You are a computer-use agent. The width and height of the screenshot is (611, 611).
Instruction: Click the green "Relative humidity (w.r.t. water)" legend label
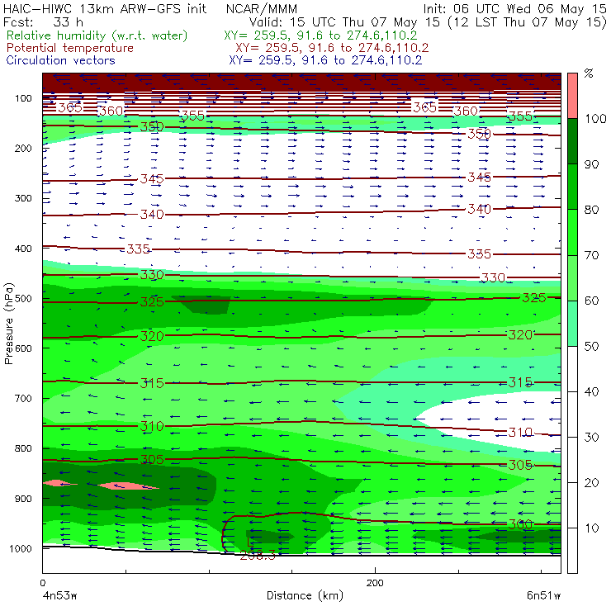pos(97,36)
